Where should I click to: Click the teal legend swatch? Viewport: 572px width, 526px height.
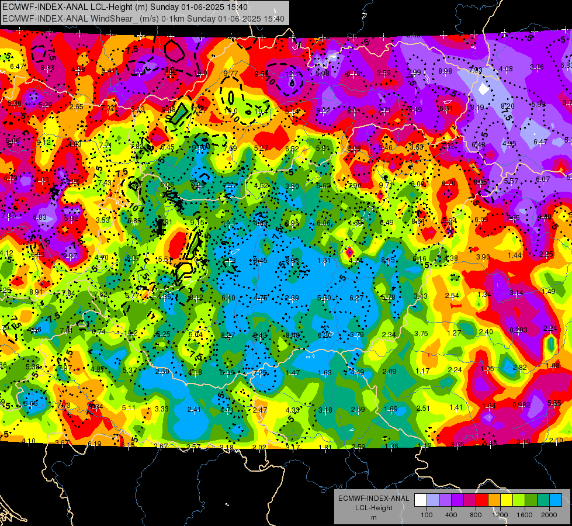coord(543,500)
